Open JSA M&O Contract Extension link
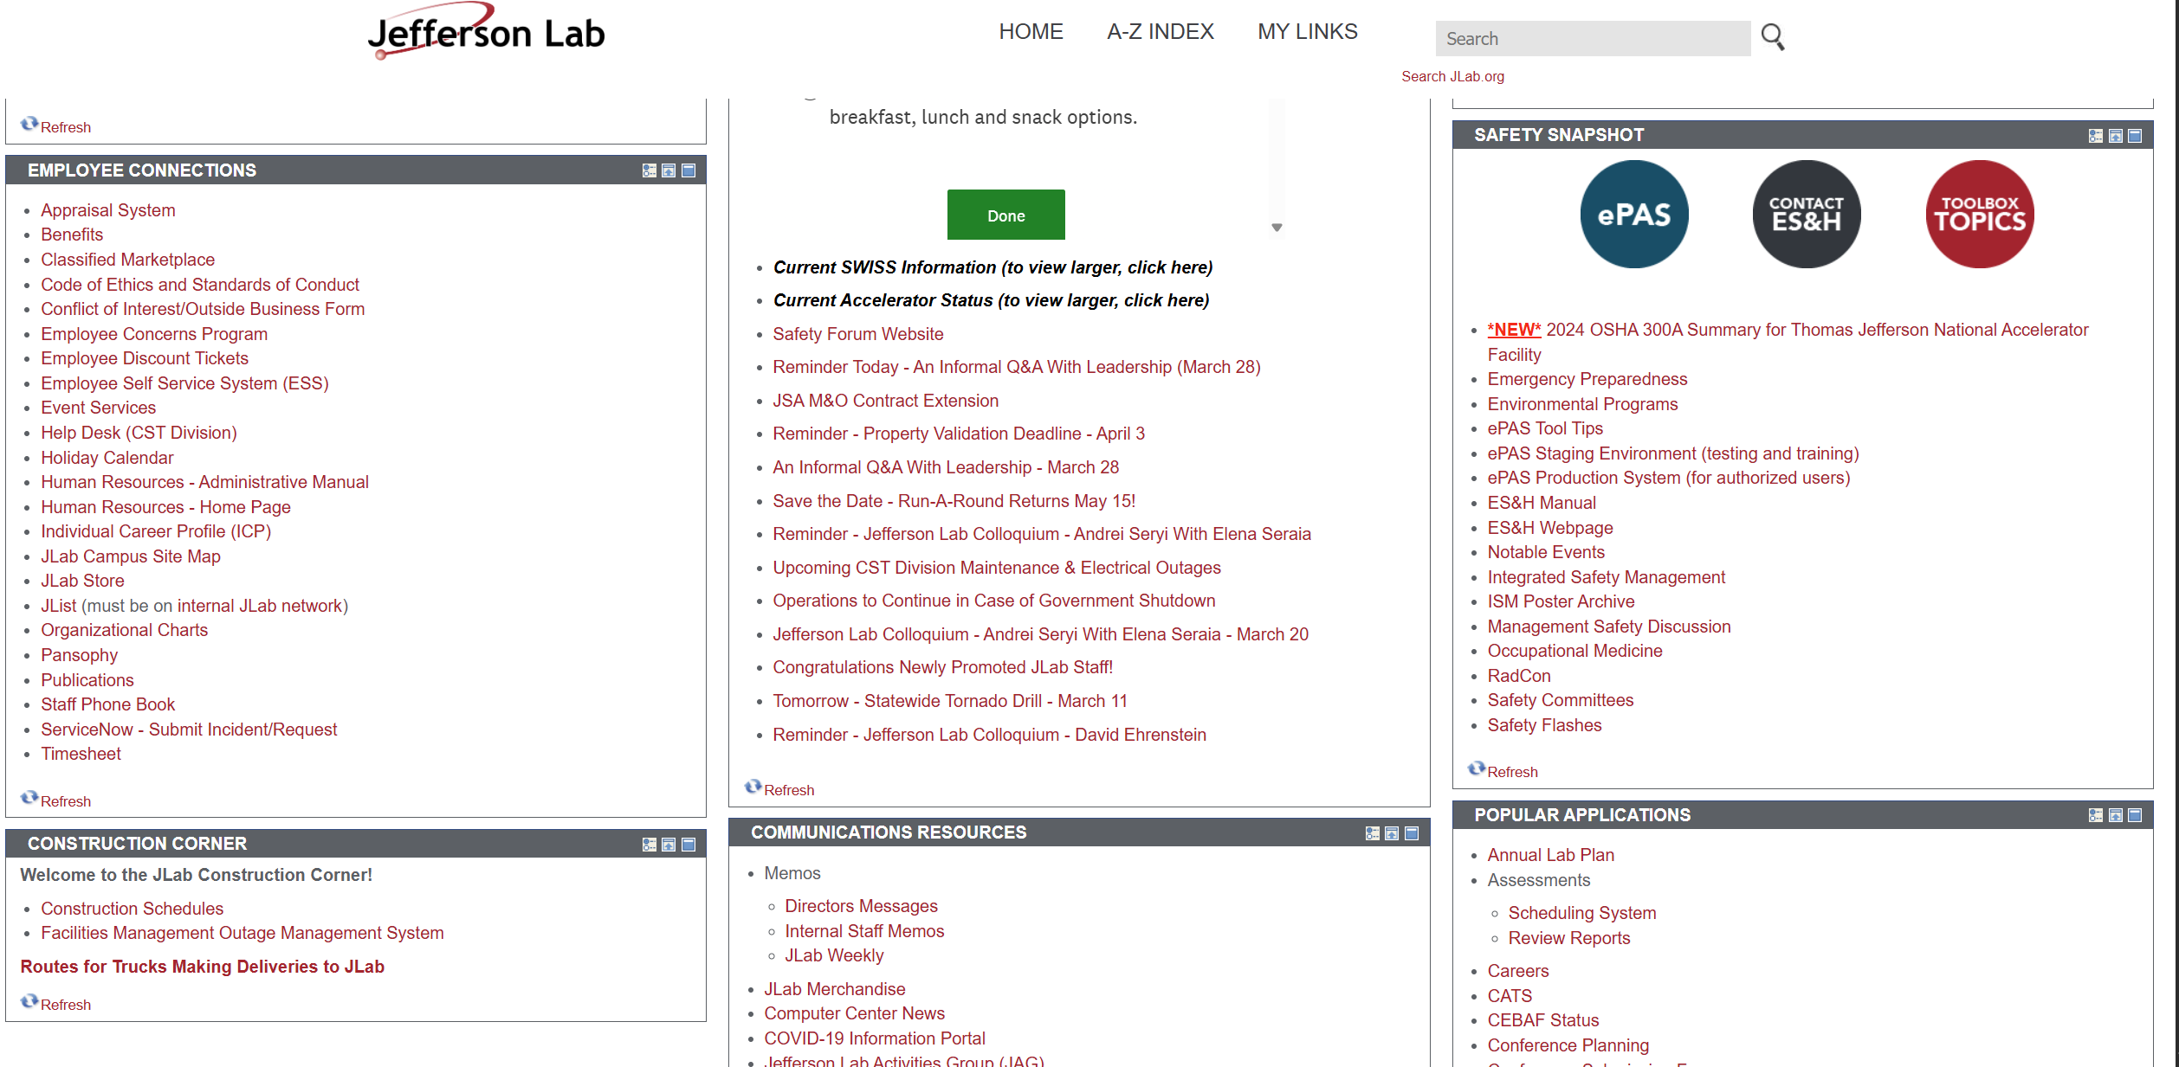2179x1067 pixels. click(x=885, y=401)
